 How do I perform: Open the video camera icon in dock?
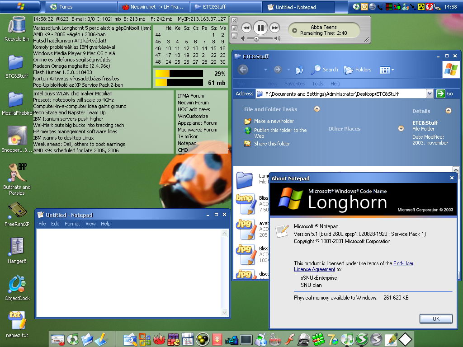(231, 340)
